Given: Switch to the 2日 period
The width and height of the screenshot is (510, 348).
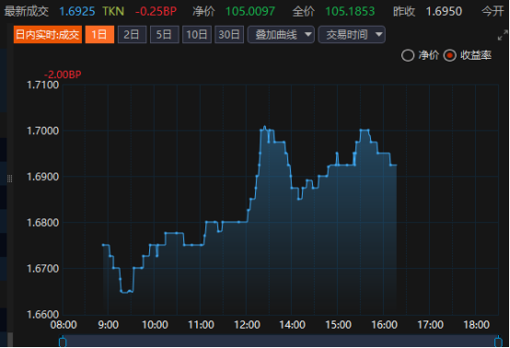Looking at the screenshot, I should click(132, 34).
